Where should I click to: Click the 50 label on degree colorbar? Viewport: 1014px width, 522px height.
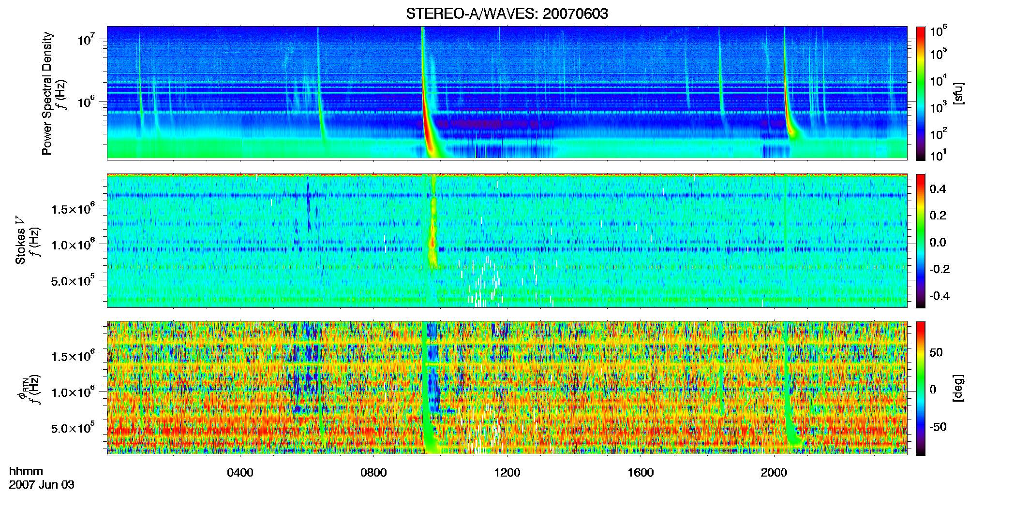[936, 352]
